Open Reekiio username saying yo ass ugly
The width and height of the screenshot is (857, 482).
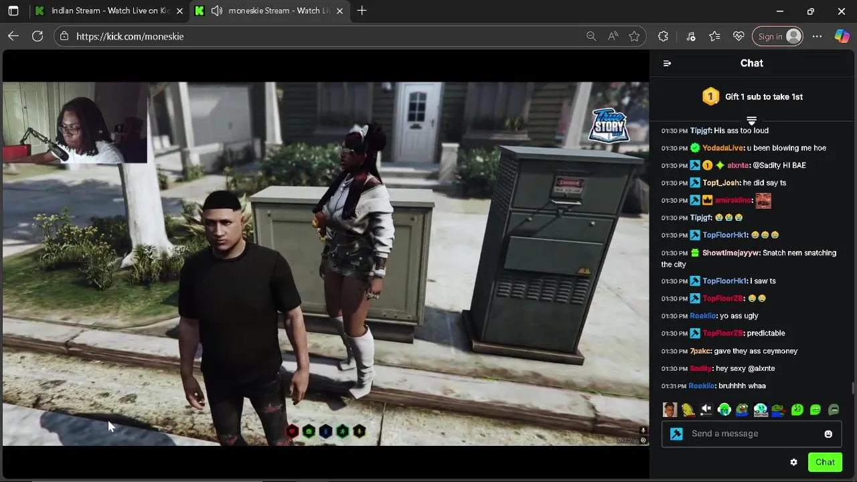click(703, 316)
